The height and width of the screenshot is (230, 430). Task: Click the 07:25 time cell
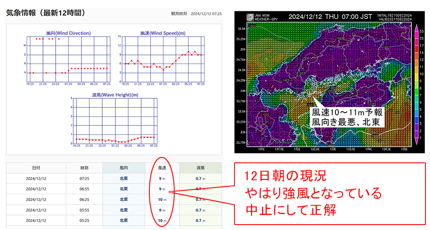[x=84, y=179]
